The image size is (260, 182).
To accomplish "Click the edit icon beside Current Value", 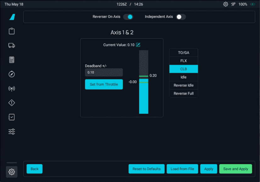I will tap(138, 45).
